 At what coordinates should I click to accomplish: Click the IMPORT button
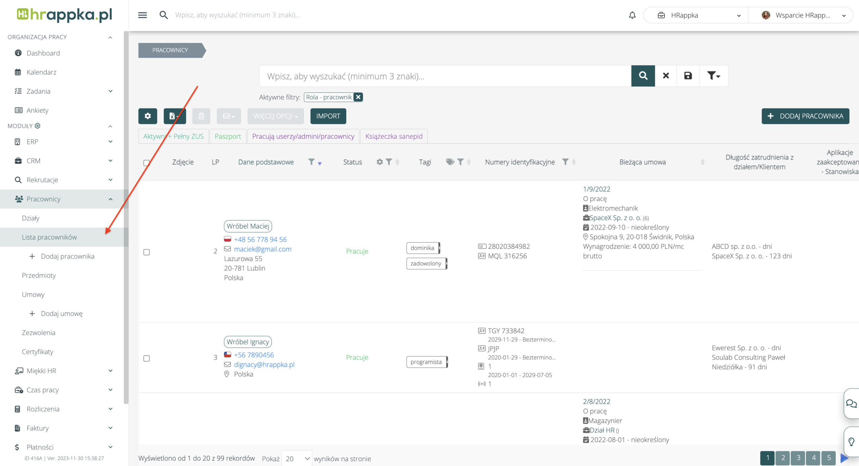coord(328,116)
